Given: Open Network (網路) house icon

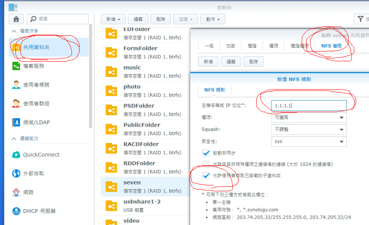Looking at the screenshot, I should click(16, 192).
